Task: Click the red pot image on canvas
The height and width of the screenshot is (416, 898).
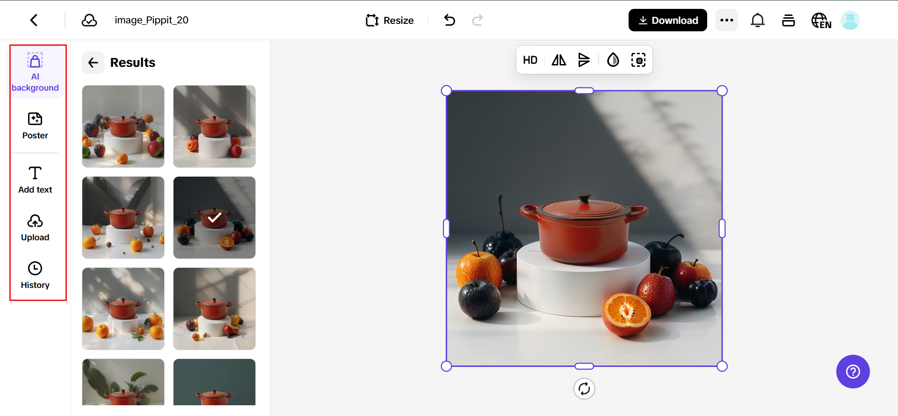Action: (584, 229)
